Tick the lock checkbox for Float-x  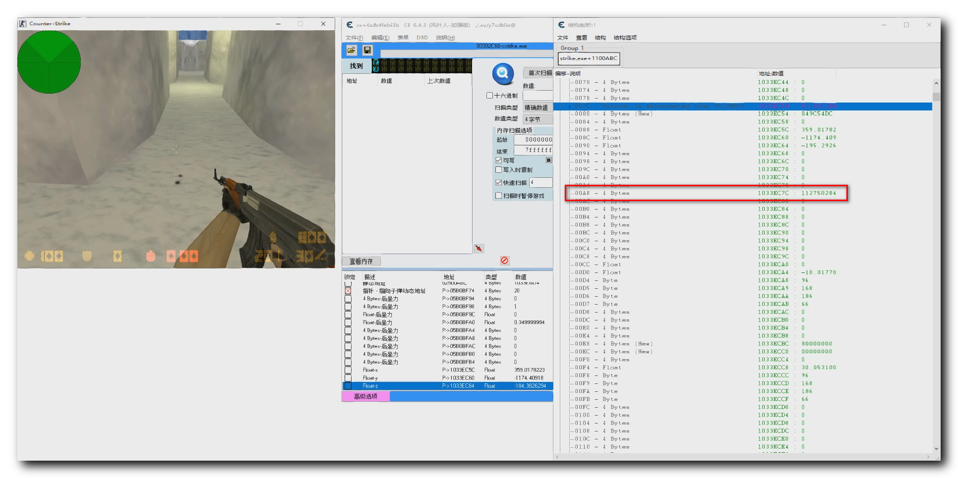pos(348,370)
